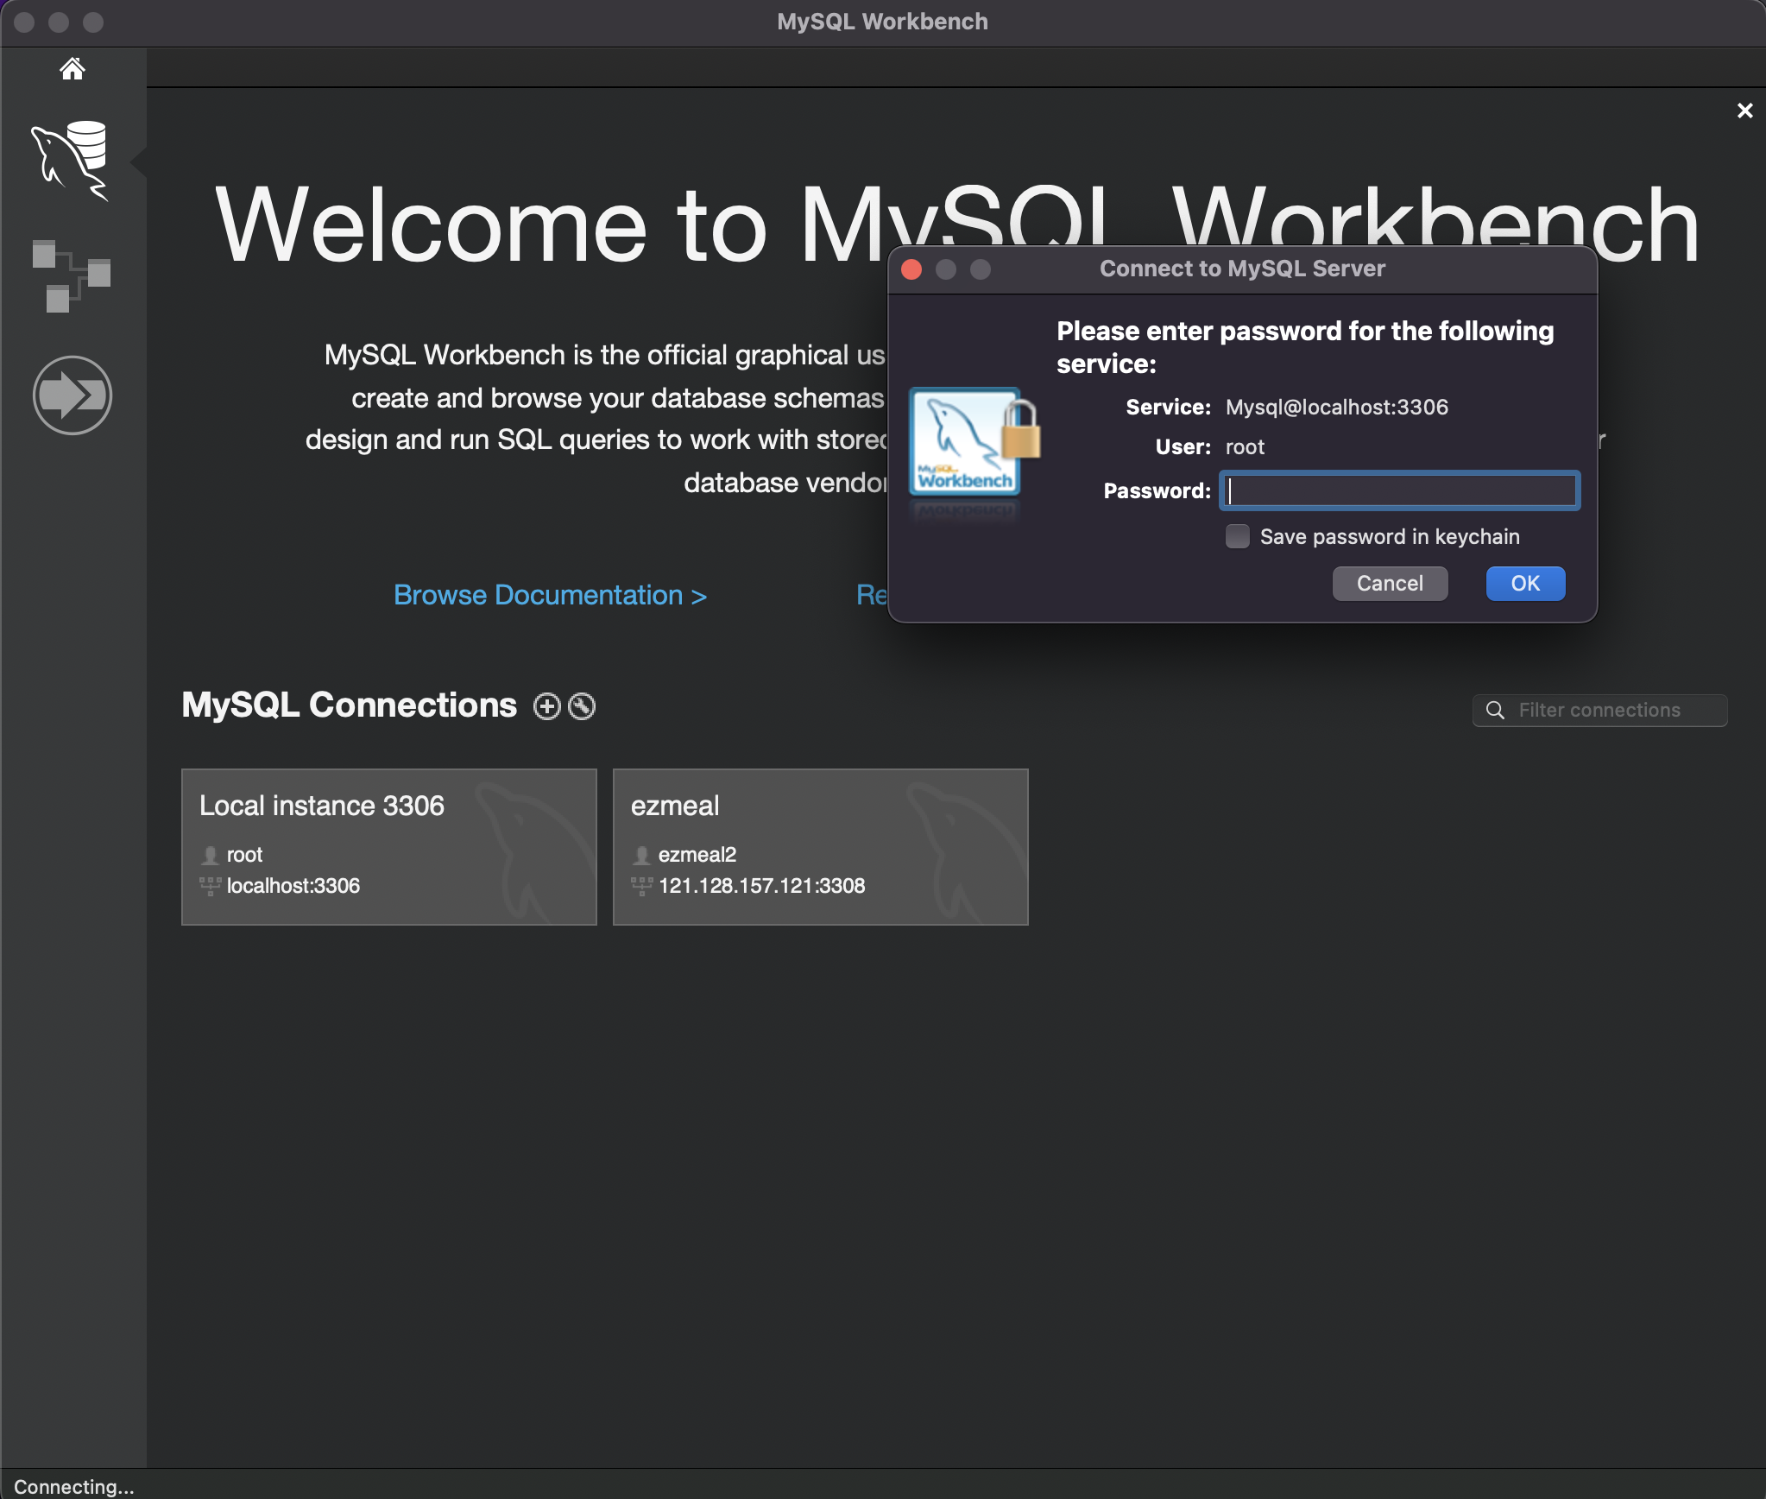The image size is (1766, 1499).
Task: Cancel the Connect to MySQL Server dialog
Action: pyautogui.click(x=1390, y=584)
